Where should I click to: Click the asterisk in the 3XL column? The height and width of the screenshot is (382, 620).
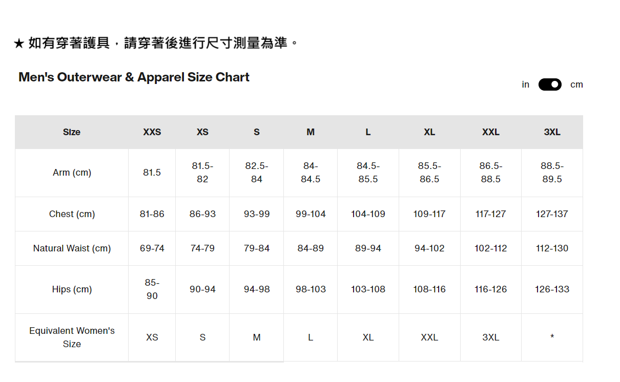[552, 337]
